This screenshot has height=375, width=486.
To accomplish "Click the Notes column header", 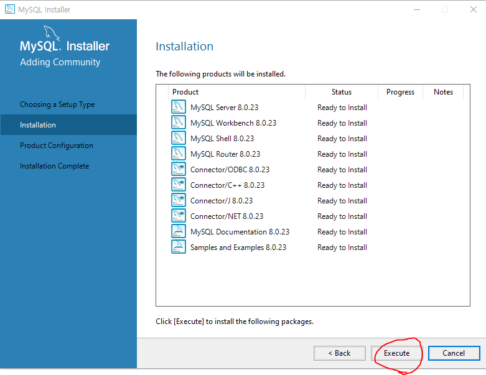I will click(443, 92).
